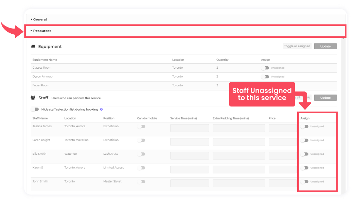Select staff name Ella Smith

[39, 154]
